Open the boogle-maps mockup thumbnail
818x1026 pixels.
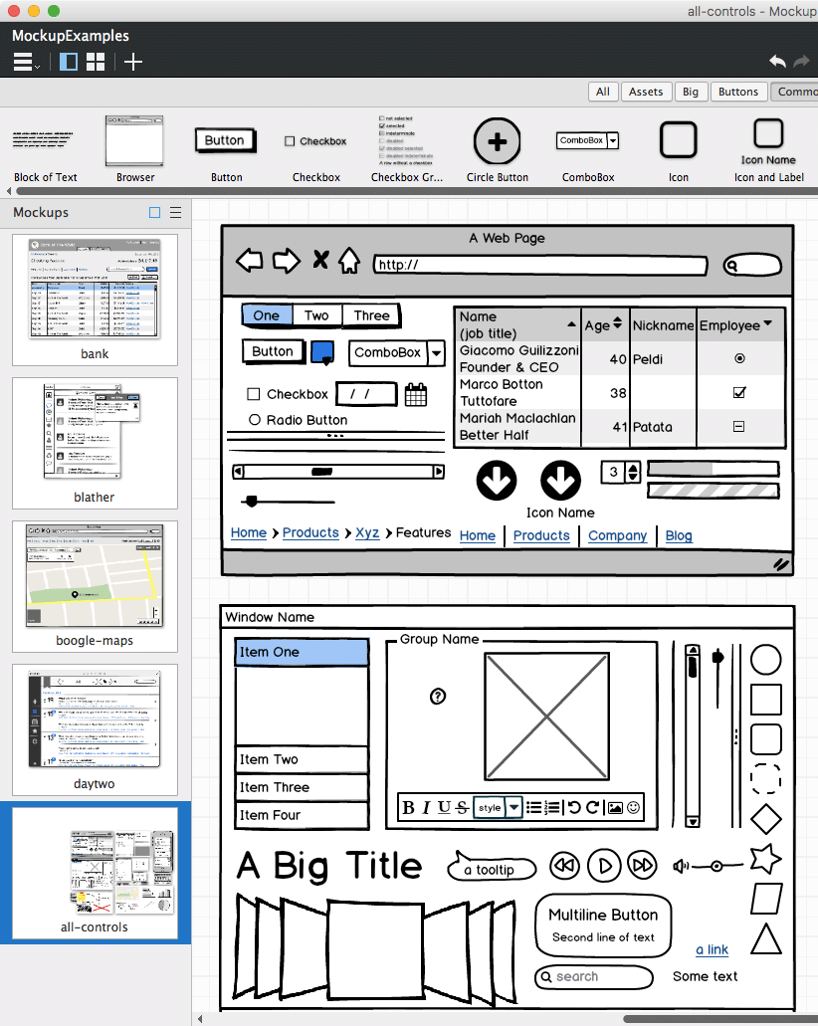coord(95,586)
